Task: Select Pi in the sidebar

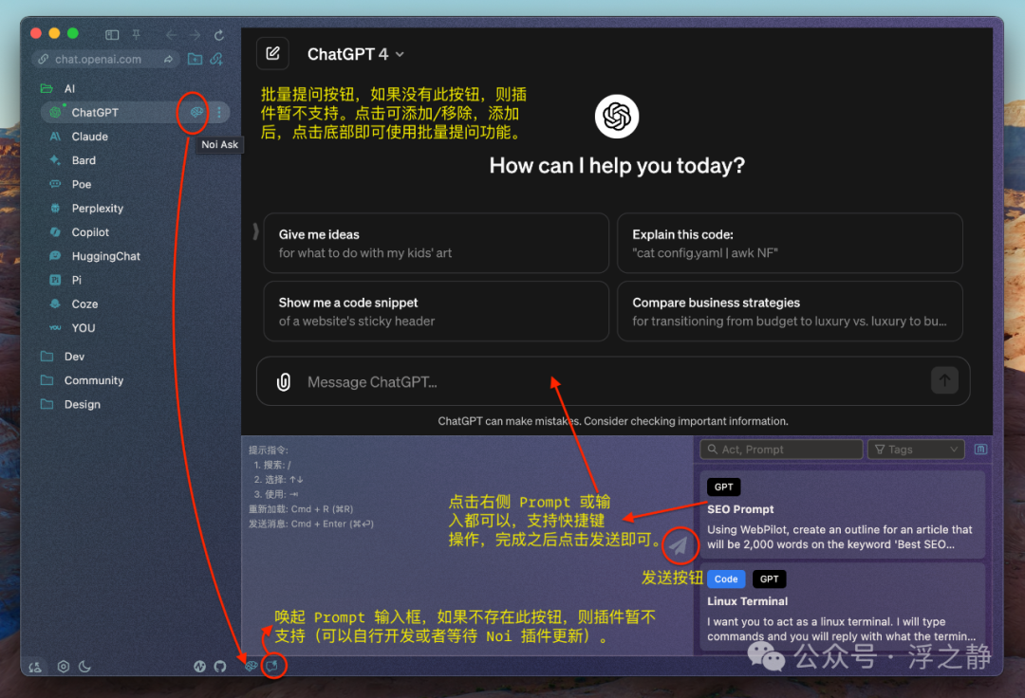Action: 77,280
